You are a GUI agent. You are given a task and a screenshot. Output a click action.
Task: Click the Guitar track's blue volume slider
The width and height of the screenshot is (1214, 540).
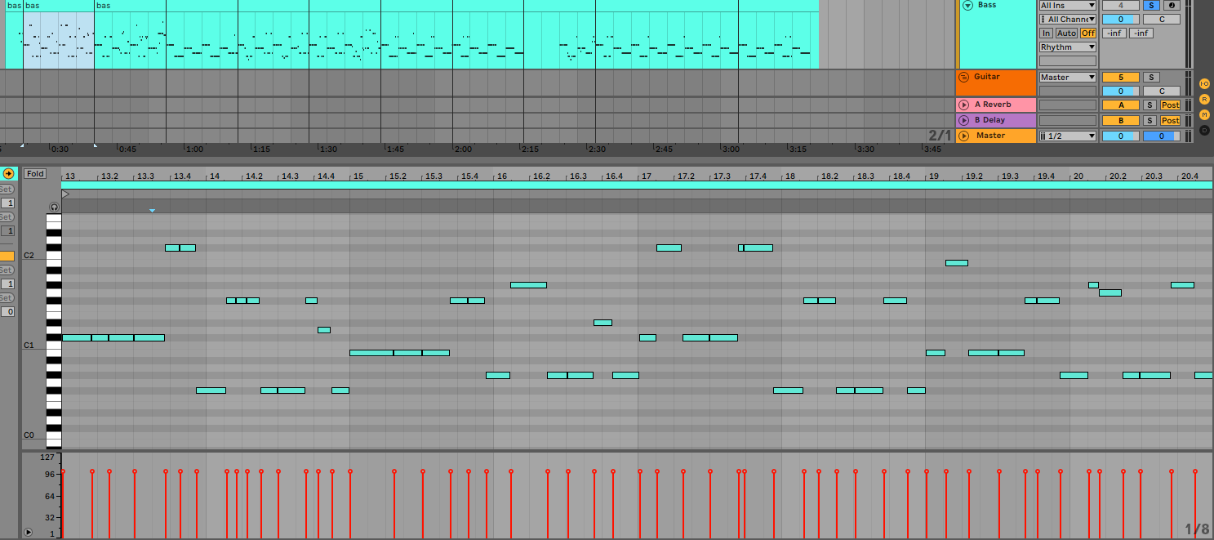[x=1120, y=91]
